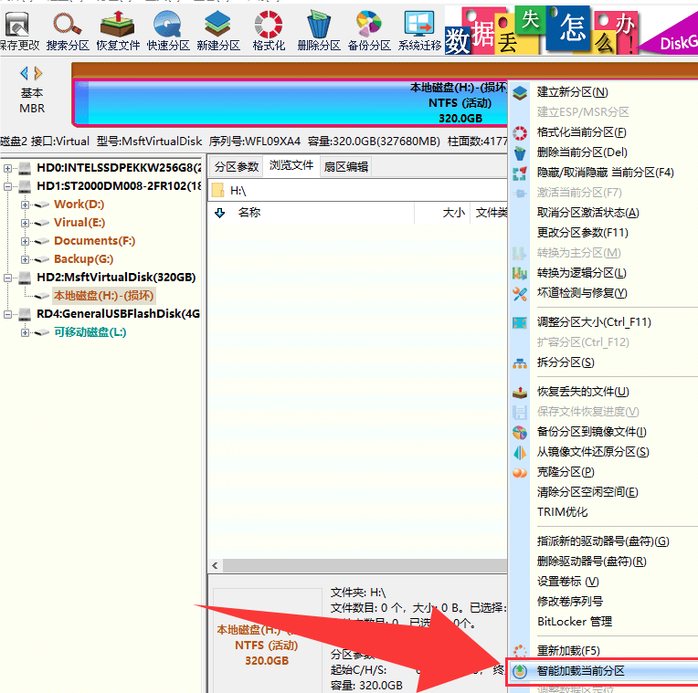Select the 本地磁盘(H:)-(损坏) tree item
This screenshot has height=693, width=698.
point(103,296)
